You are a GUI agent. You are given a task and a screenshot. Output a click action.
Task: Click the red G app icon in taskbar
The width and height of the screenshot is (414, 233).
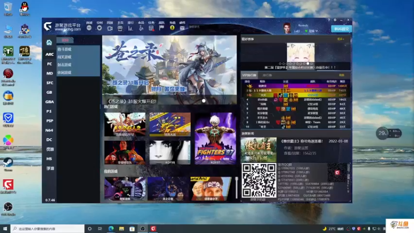(153, 228)
